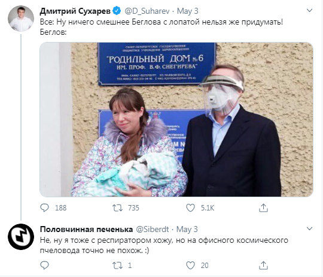
Task: Reply to Половчинная печенька's comment
Action: click(x=44, y=265)
